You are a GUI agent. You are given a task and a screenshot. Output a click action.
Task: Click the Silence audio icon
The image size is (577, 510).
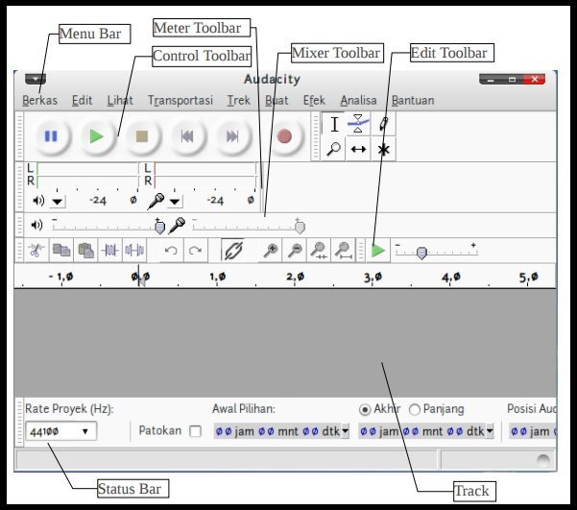pos(134,251)
